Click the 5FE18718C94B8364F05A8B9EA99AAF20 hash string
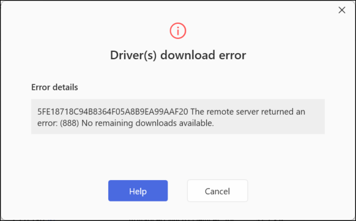This screenshot has height=221, width=356. pyautogui.click(x=113, y=112)
